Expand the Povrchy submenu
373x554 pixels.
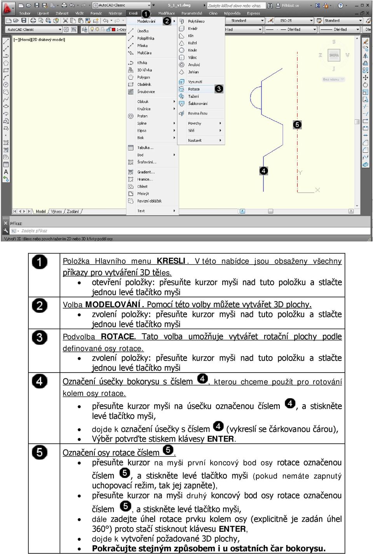click(x=200, y=123)
